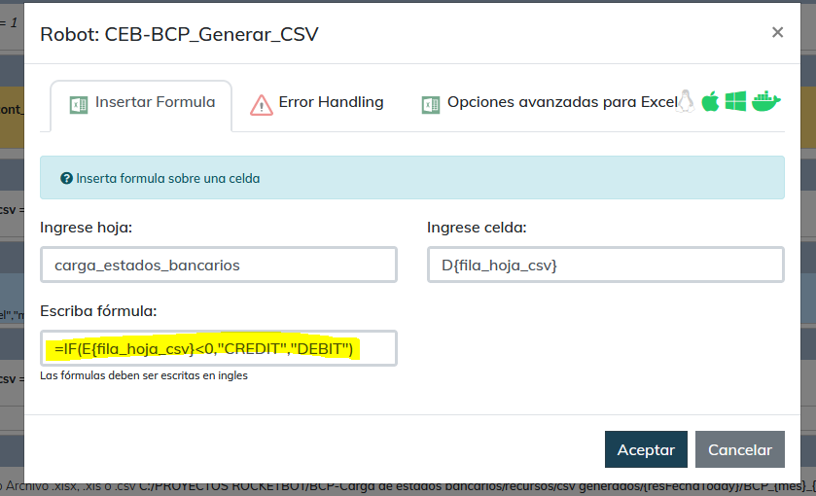Screen dimensions: 816x496
Task: Click the 'Inserta formula sobre una celda' banner
Action: [x=411, y=179]
